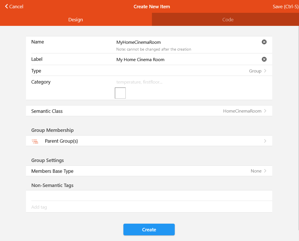The image size is (299, 241).
Task: Focus the Label field with My Home Cinema Room
Action: click(185, 60)
